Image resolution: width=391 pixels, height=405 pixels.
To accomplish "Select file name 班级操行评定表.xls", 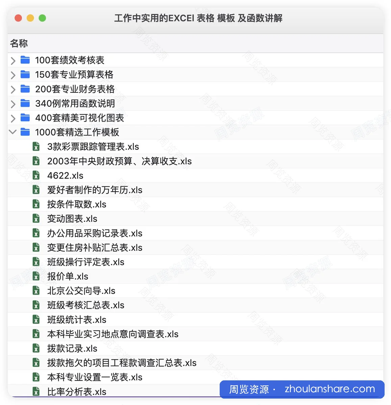I will 86,262.
